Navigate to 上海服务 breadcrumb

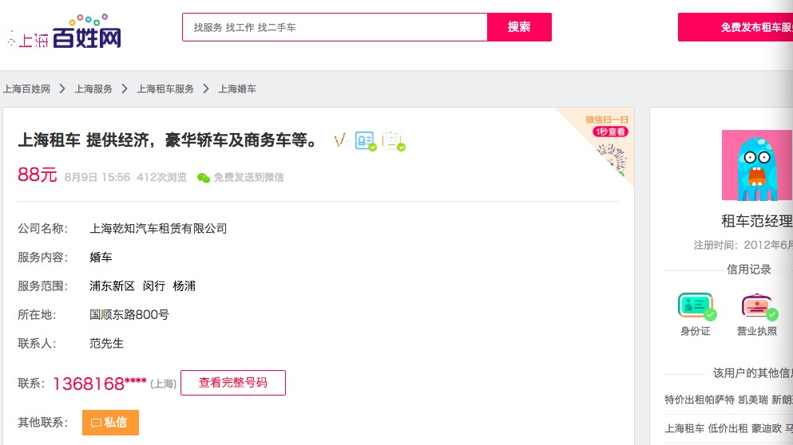click(93, 89)
